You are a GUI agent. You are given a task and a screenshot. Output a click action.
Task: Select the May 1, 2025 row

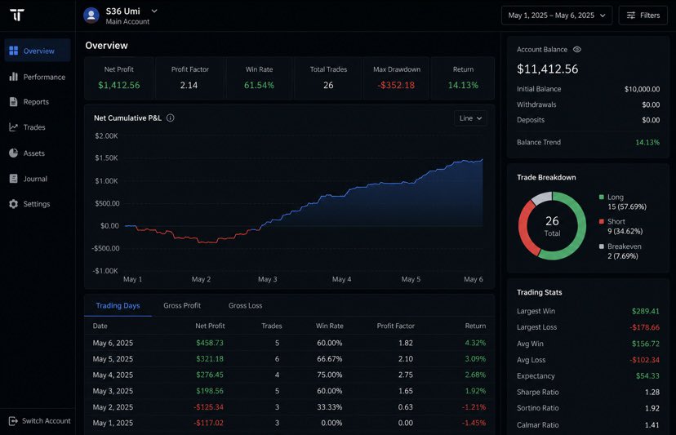[289, 423]
